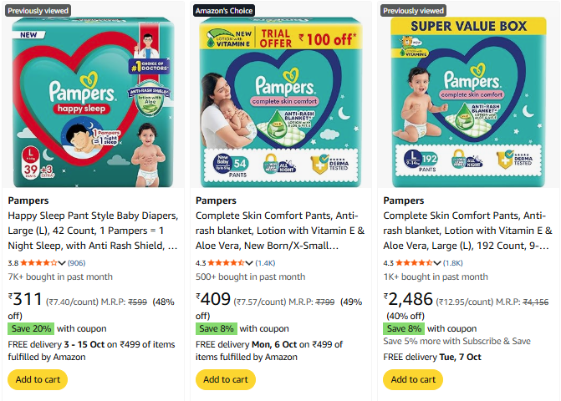Apply Save 8% coupon on ₹409 item
Image resolution: width=561 pixels, height=401 pixels.
(217, 328)
